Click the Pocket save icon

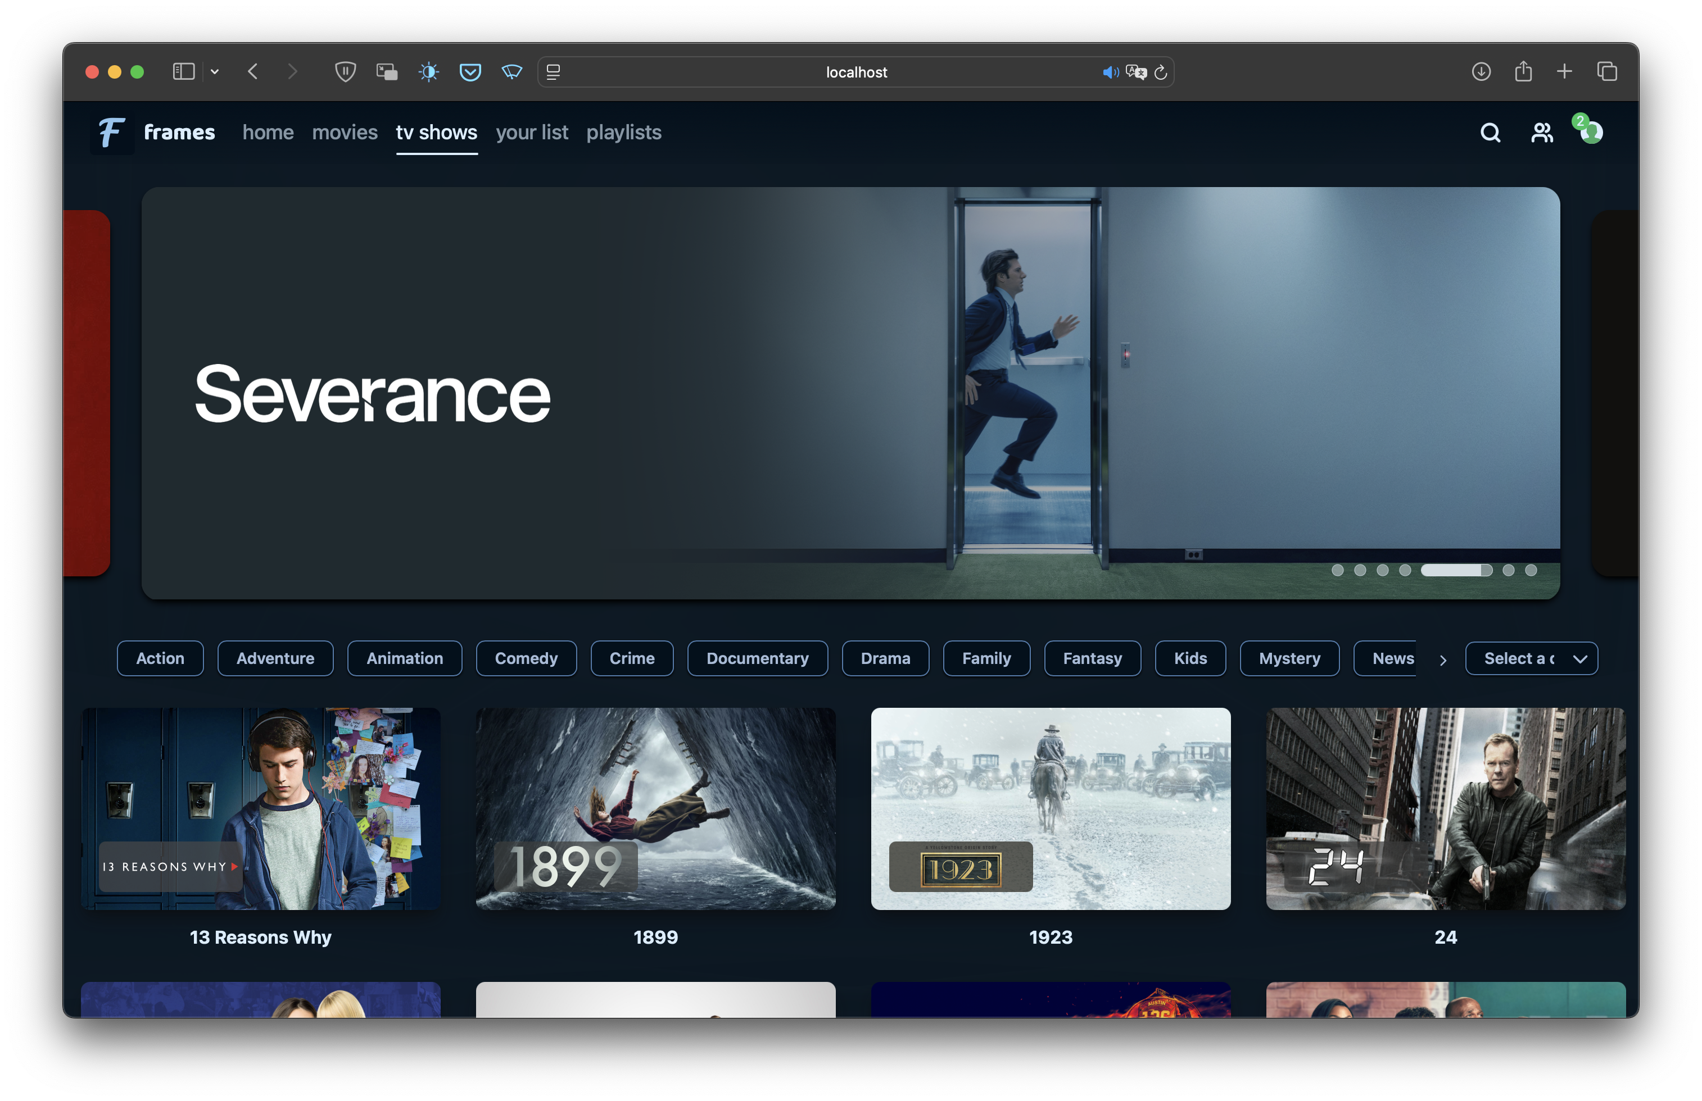[x=470, y=72]
